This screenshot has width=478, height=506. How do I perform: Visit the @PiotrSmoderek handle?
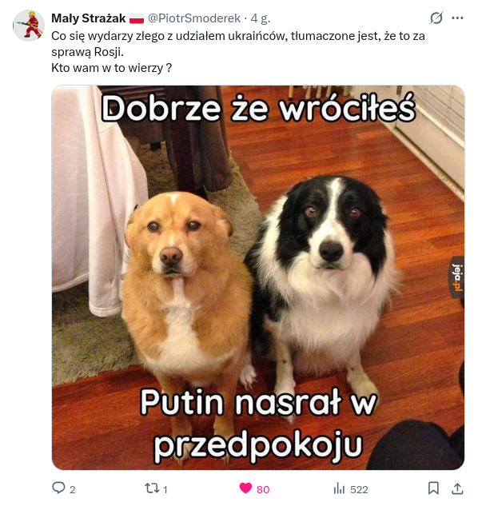[x=194, y=18]
